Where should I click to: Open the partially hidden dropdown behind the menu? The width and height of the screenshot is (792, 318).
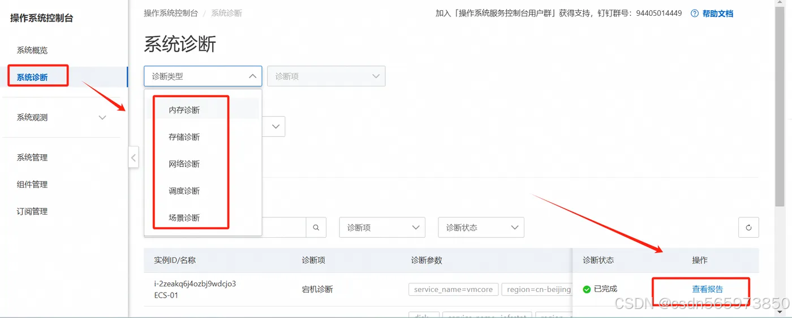coord(274,127)
